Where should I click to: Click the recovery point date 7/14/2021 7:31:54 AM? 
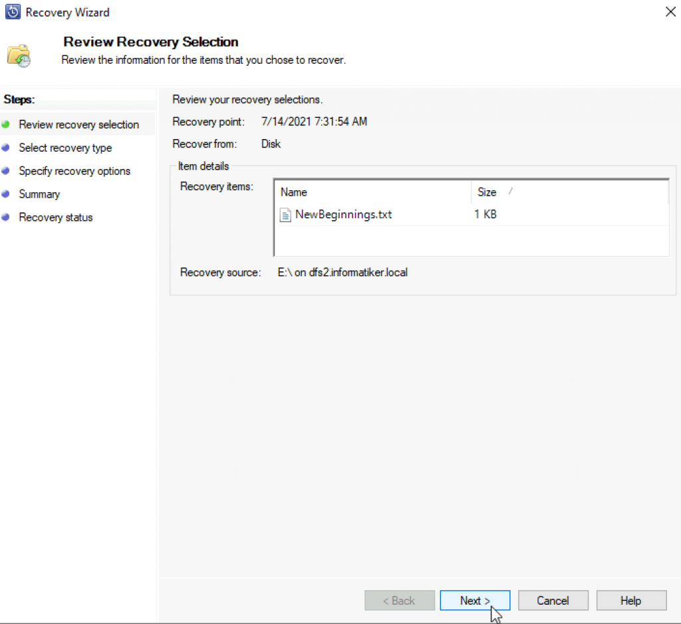(314, 121)
